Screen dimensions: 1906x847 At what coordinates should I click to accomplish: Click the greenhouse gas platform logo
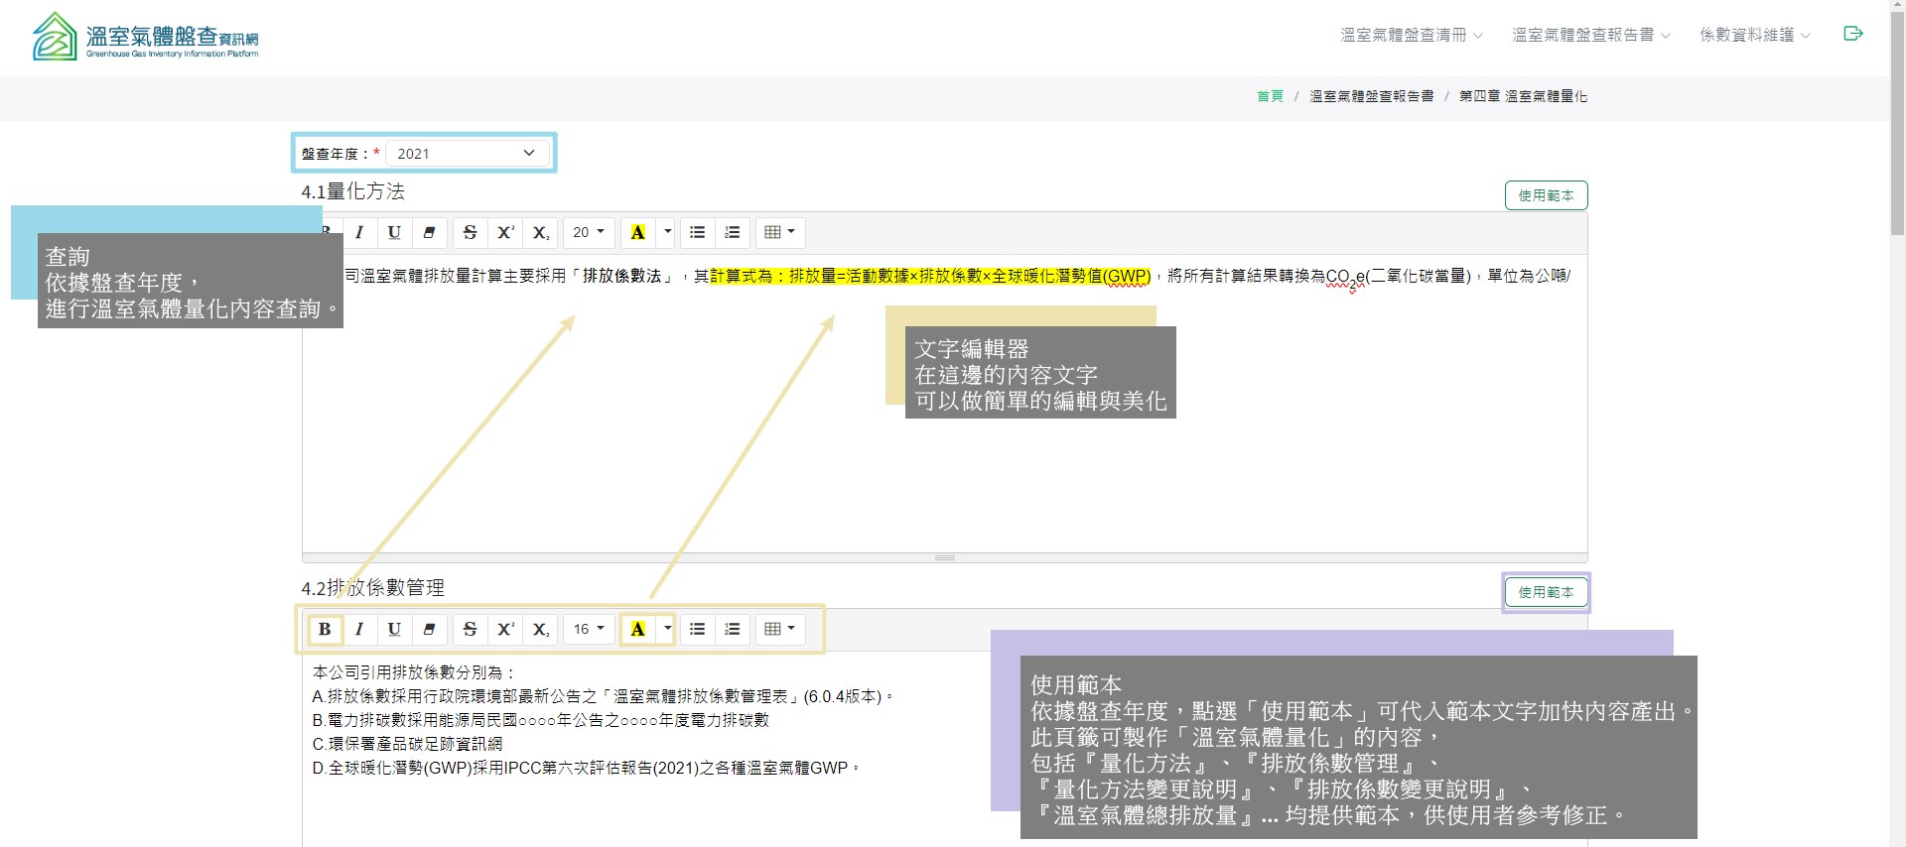click(146, 38)
